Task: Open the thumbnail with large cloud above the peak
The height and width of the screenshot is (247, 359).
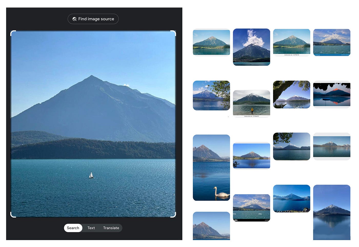Action: tap(251, 47)
